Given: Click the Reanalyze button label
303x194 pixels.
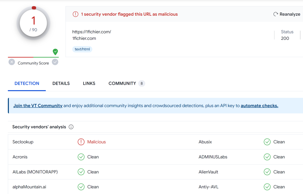Looking at the screenshot, I should pos(290,14).
